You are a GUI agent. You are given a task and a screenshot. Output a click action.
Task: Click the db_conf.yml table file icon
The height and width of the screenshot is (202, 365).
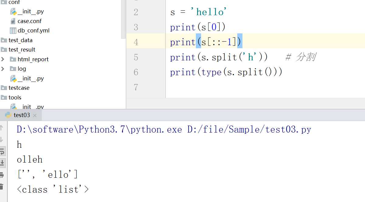pos(13,31)
